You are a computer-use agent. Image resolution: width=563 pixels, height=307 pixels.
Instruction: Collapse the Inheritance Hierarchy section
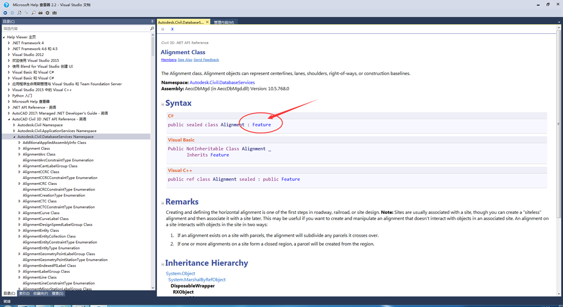coord(163,264)
